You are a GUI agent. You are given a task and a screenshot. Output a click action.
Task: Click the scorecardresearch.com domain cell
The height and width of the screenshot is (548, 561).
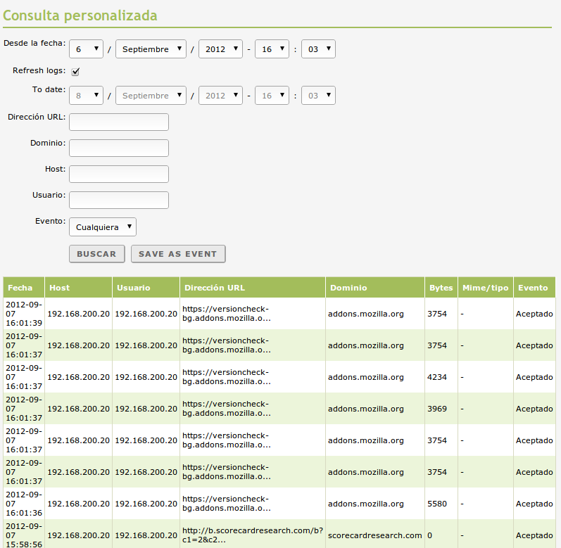click(x=375, y=535)
